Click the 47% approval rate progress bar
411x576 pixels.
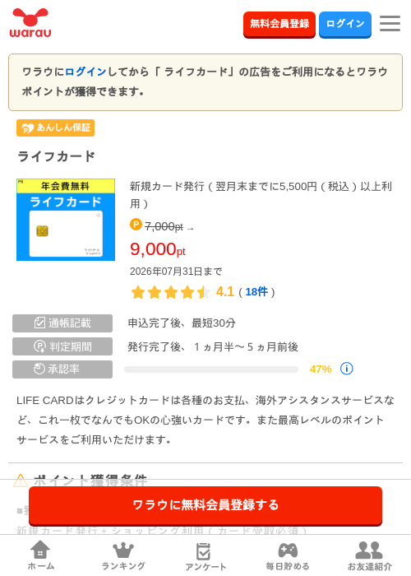pyautogui.click(x=211, y=369)
